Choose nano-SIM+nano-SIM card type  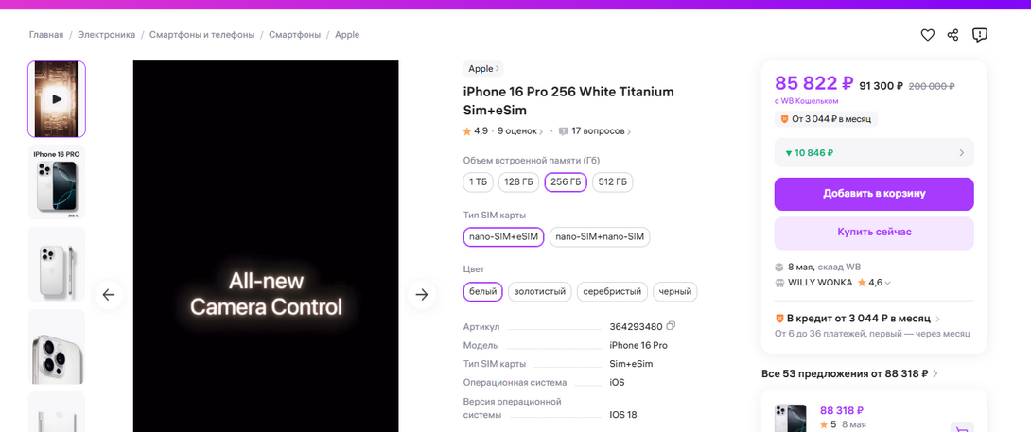point(600,236)
